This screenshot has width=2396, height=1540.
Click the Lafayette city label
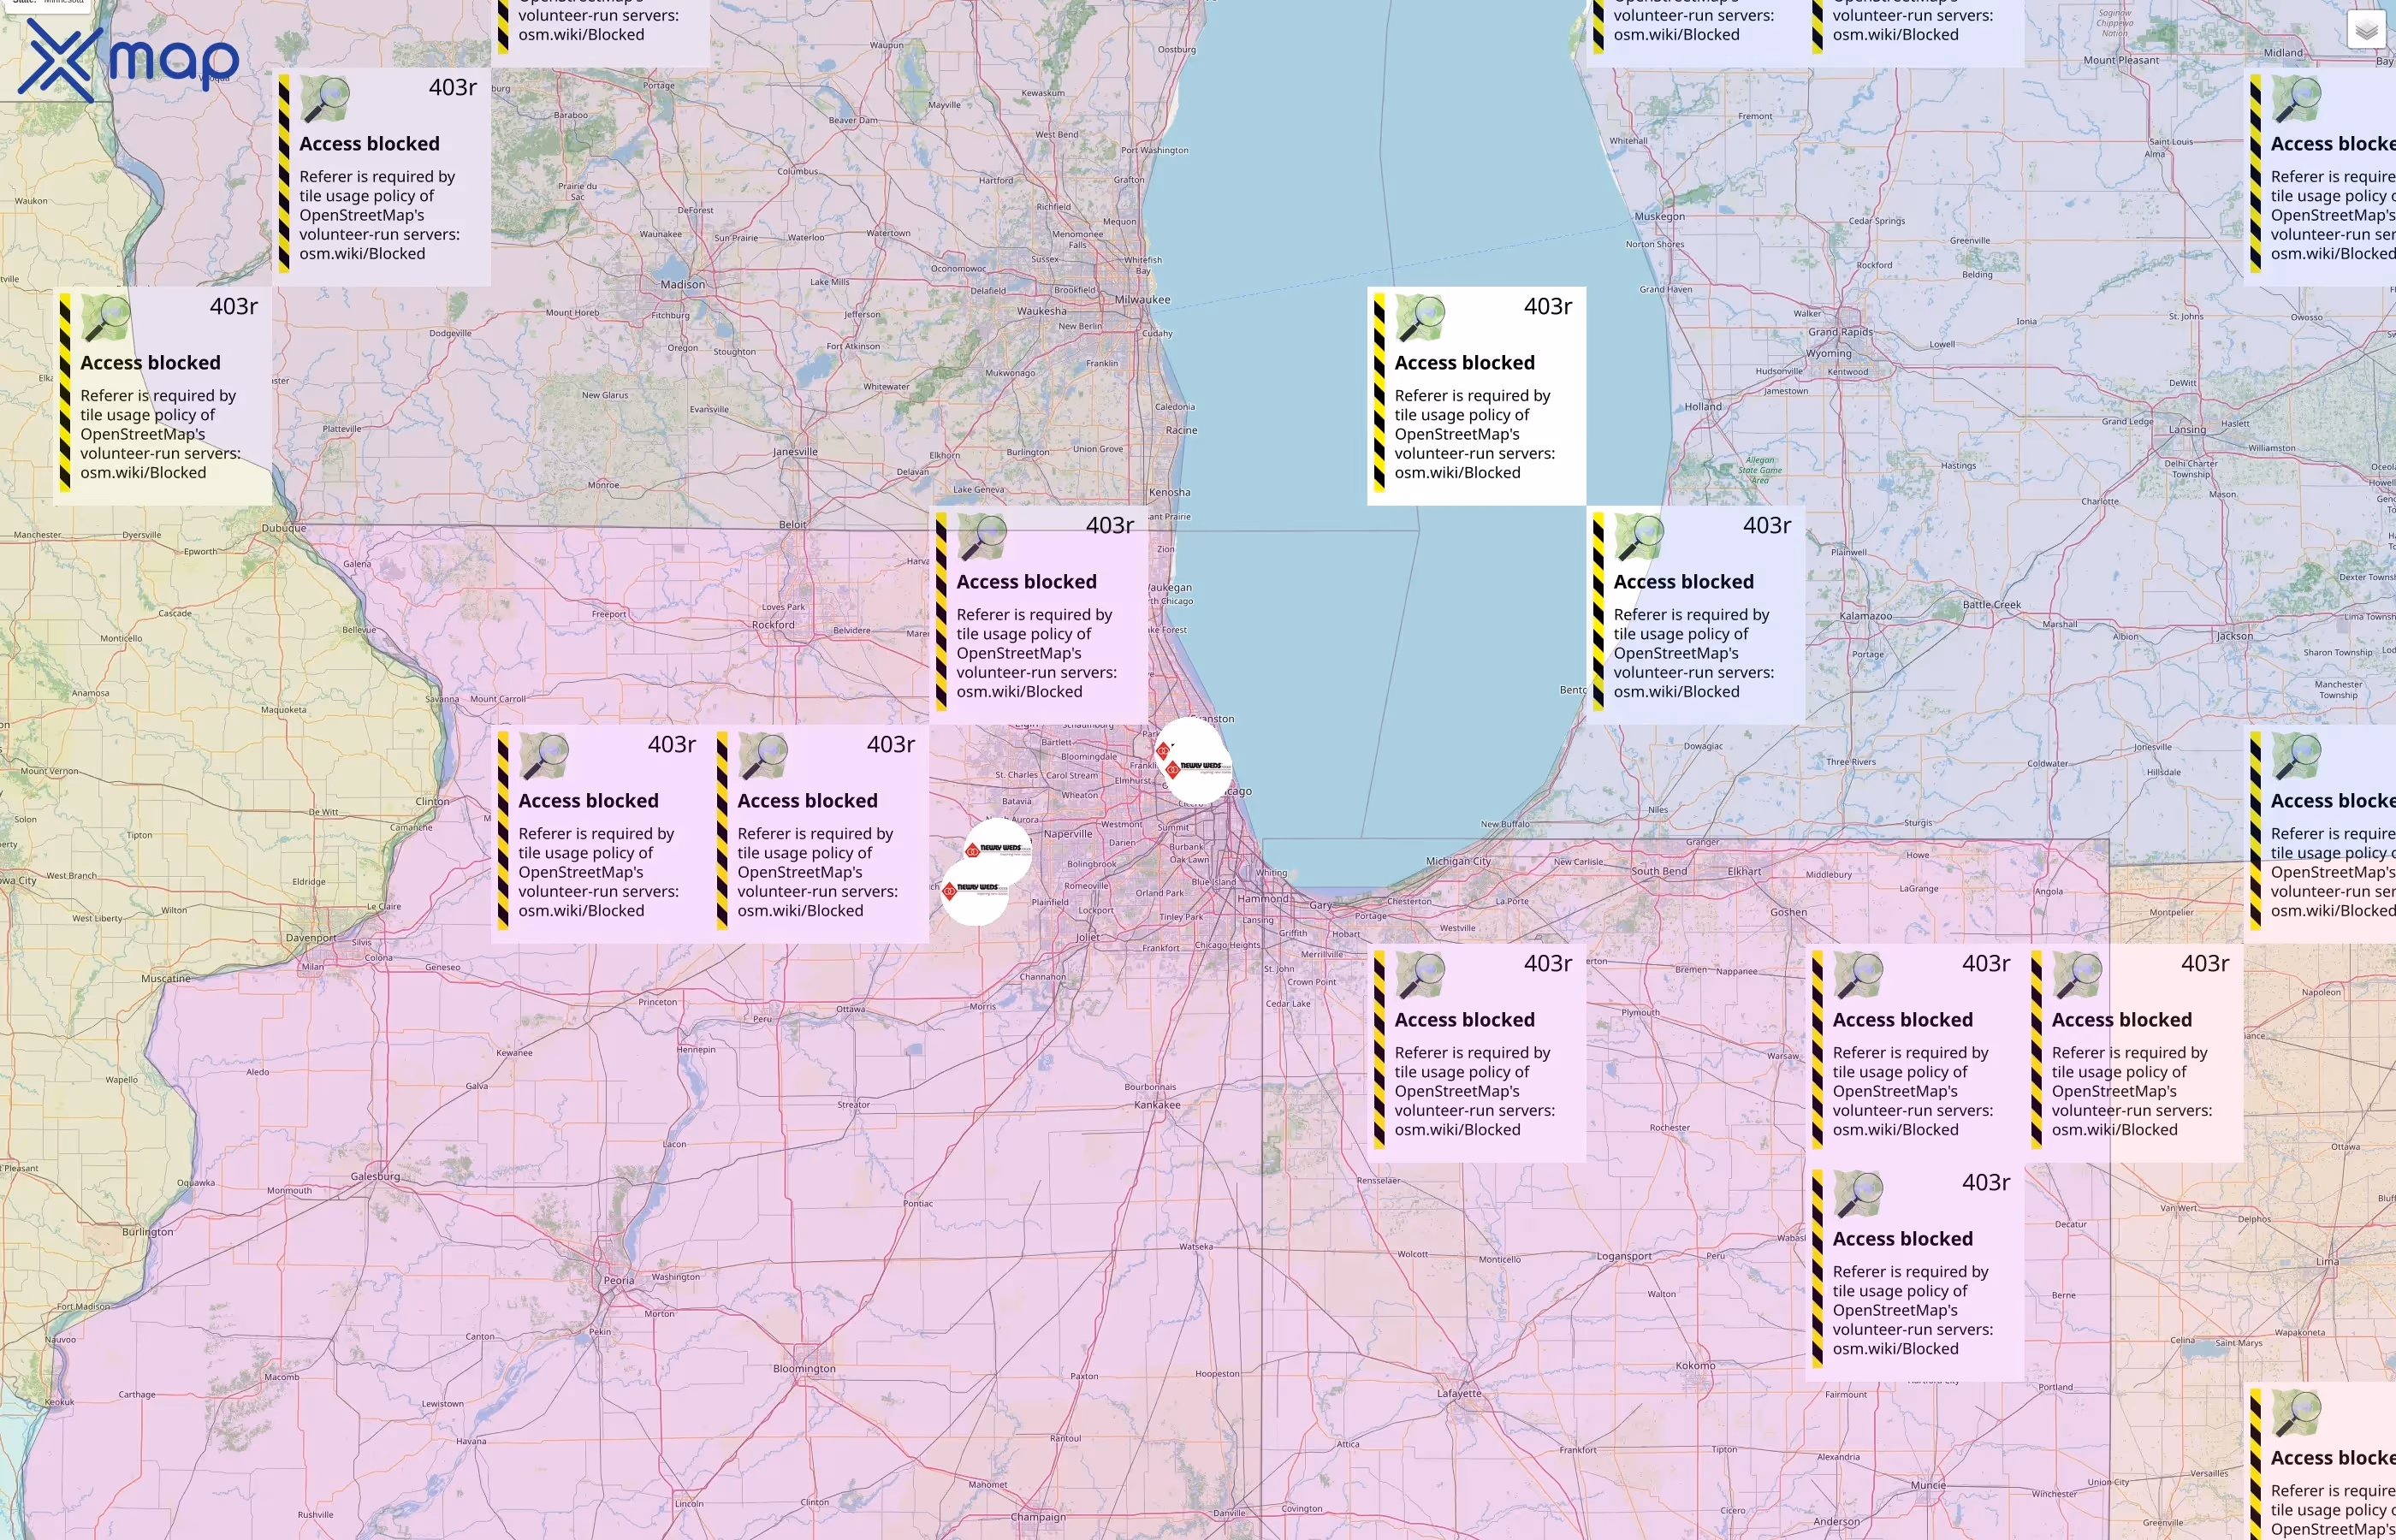[x=1460, y=1393]
